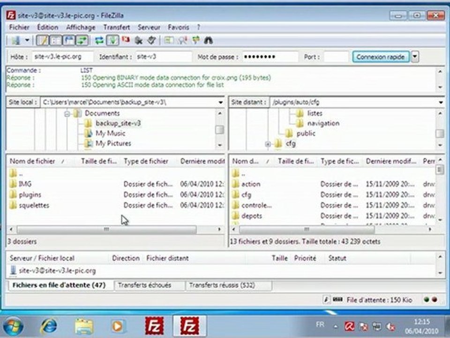
Task: Sort remote list by Type de fic... column
Action: [x=340, y=161]
